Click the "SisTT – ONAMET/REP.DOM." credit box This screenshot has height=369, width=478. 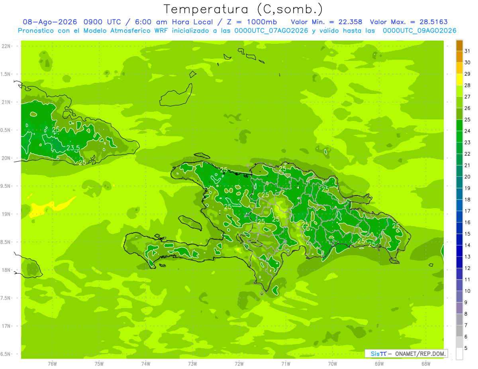[x=406, y=353]
